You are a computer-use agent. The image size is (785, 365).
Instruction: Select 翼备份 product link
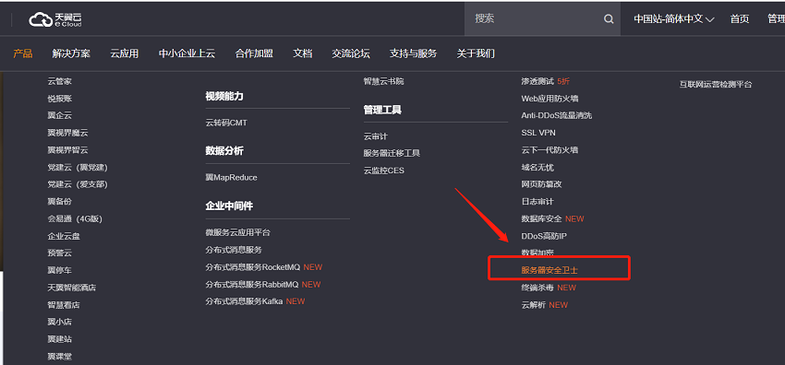(x=60, y=201)
